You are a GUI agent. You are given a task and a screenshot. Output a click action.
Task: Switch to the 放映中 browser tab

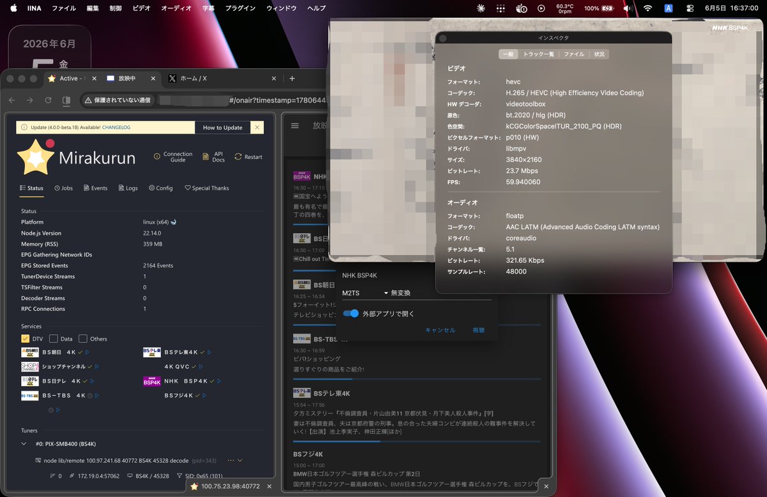128,78
